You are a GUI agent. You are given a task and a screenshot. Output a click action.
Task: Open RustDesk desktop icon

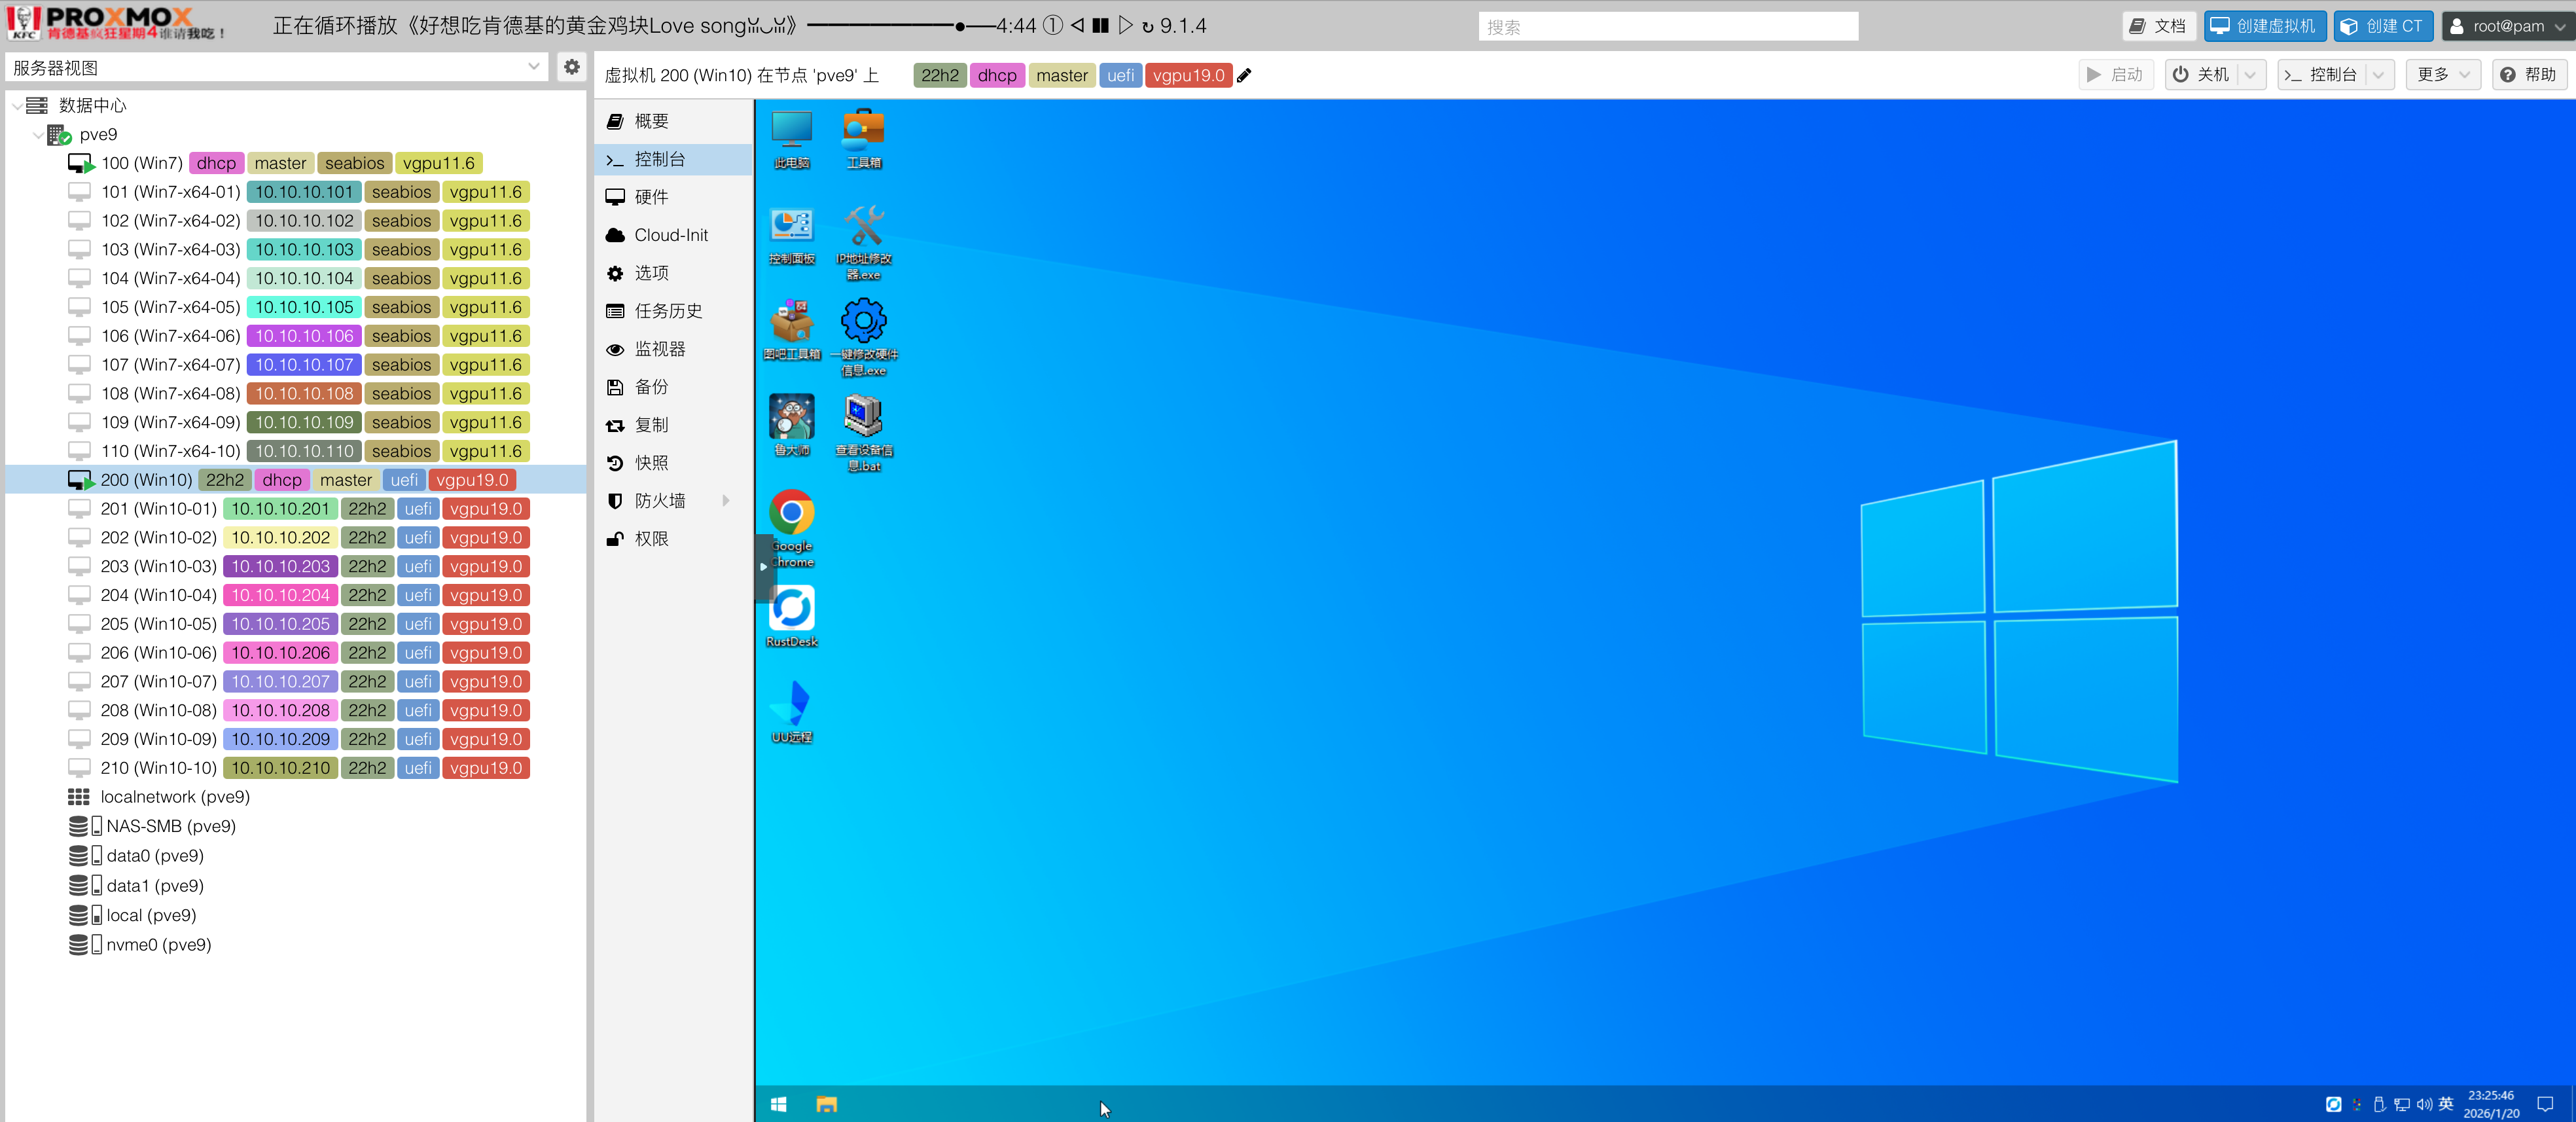(x=791, y=609)
